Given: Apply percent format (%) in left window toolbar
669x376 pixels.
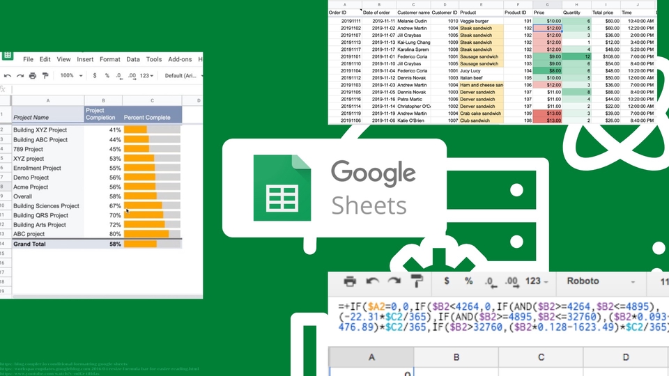Looking at the screenshot, I should pos(107,75).
